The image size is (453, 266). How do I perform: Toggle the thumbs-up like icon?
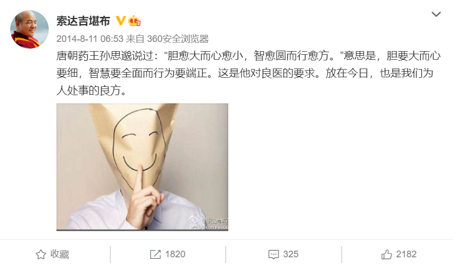coord(386,254)
